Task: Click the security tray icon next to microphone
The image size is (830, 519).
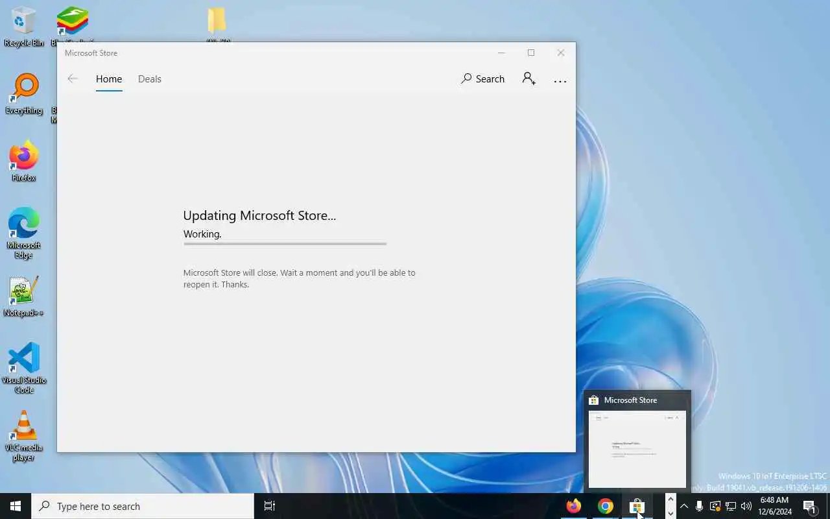Action: 715,506
